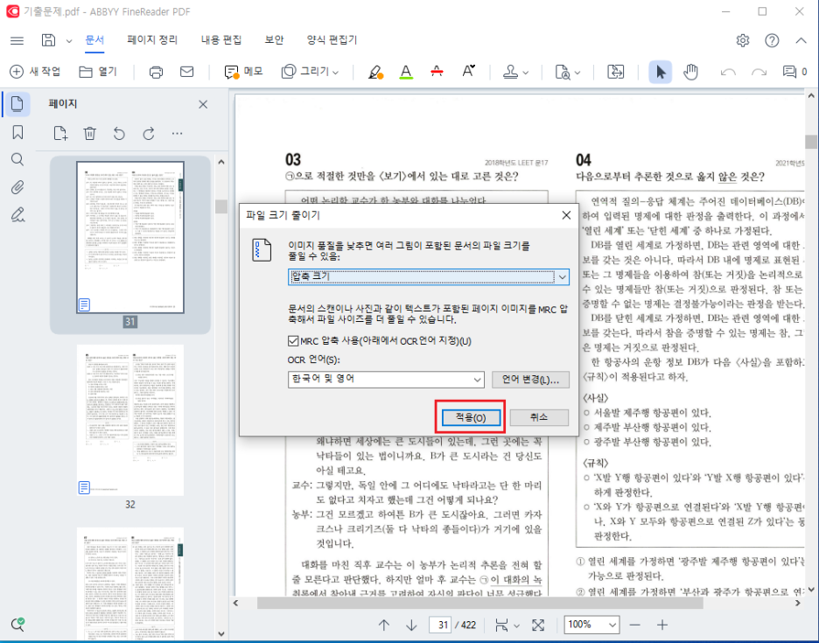Select the strikethrough text tool
Image resolution: width=819 pixels, height=643 pixels.
pyautogui.click(x=437, y=72)
